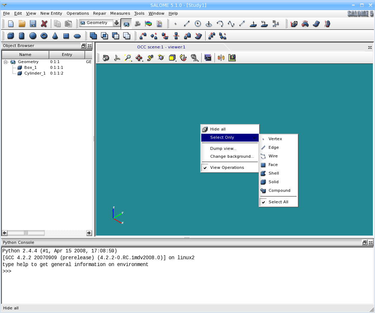Open the New Entity menu

click(x=51, y=13)
